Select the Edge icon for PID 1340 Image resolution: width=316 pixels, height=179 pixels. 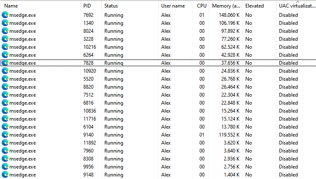click(5, 23)
